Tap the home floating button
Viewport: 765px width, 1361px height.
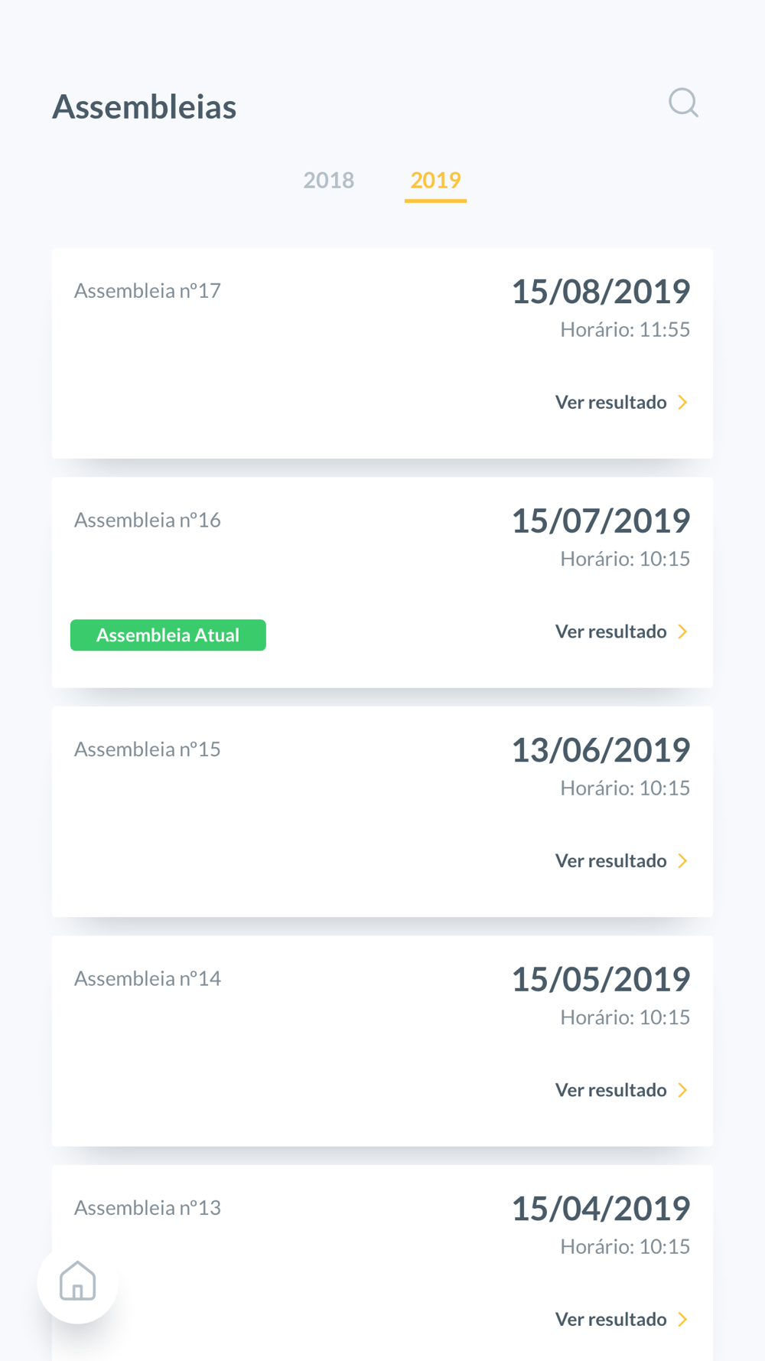pyautogui.click(x=78, y=1282)
